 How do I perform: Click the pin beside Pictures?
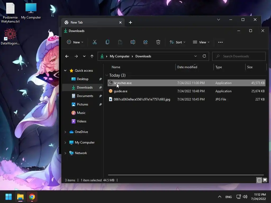[100, 104]
